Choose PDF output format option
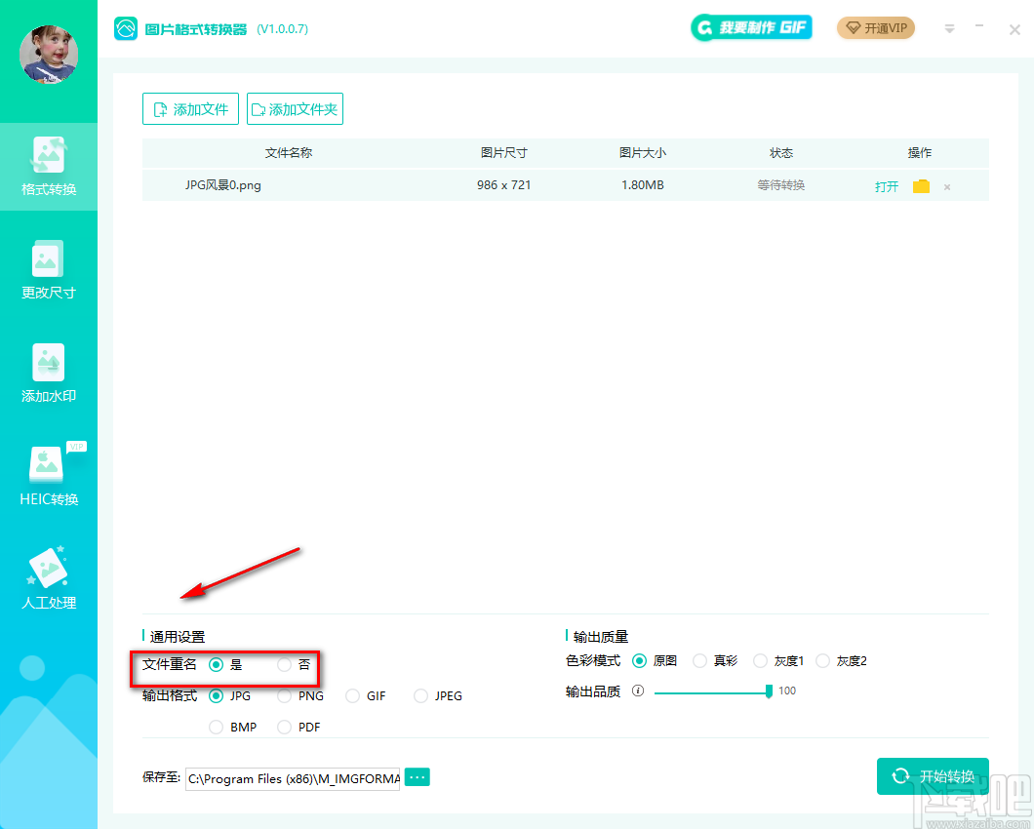 pyautogui.click(x=282, y=727)
